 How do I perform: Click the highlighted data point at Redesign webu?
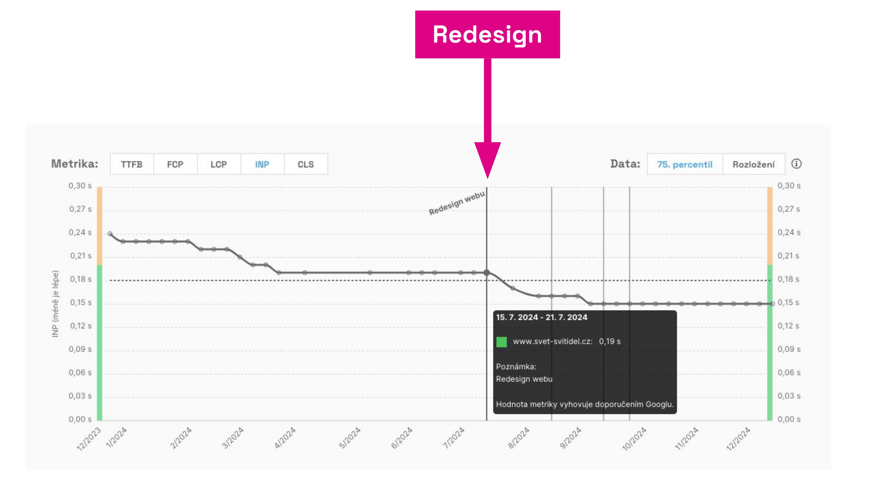[487, 273]
